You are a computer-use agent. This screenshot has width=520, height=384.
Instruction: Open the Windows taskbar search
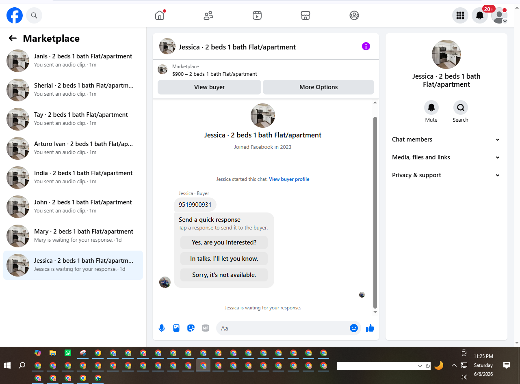pos(22,365)
